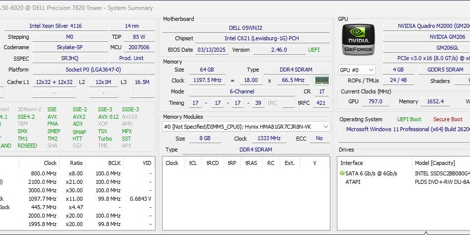The width and height of the screenshot is (470, 235).
Task: Click the GDDR5 SDRAM field
Action: tap(445, 70)
